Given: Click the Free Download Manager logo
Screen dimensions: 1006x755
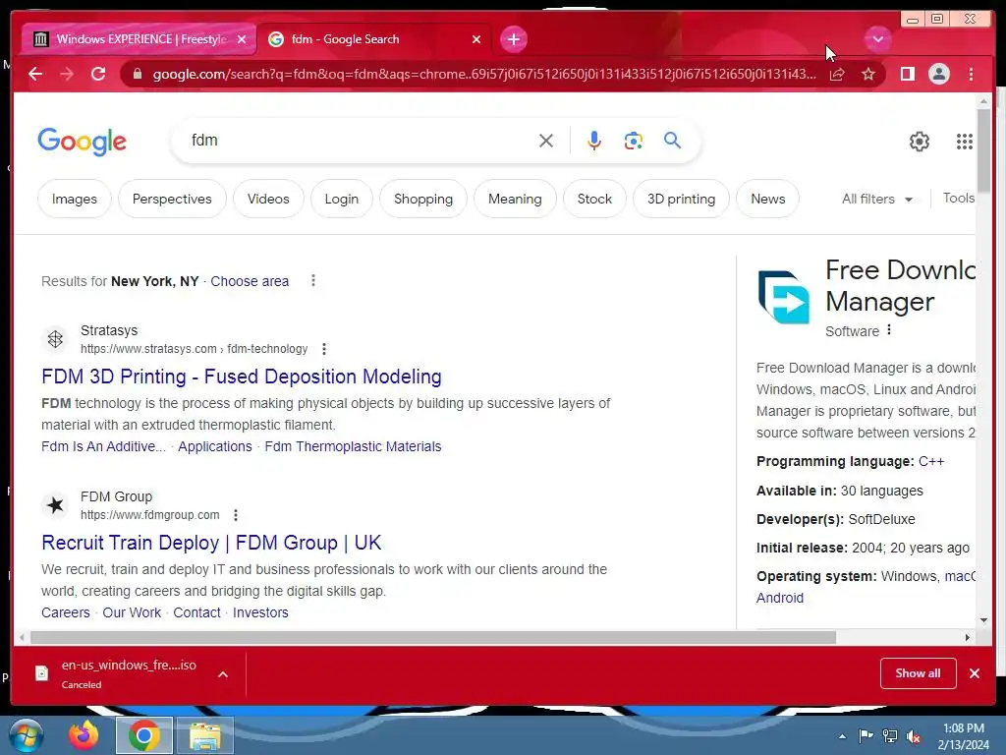Looking at the screenshot, I should pos(784,297).
